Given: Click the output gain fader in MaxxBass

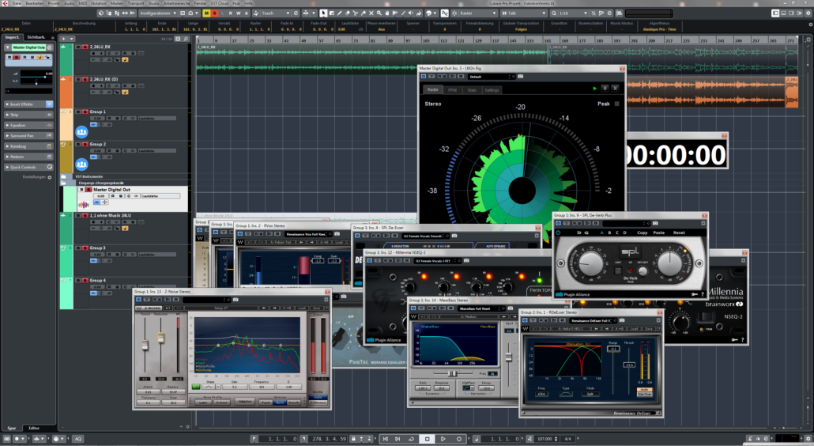Looking at the screenshot, I should pyautogui.click(x=509, y=357).
